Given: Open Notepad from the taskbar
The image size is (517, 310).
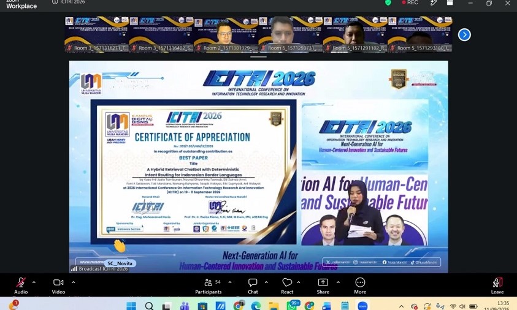Looking at the screenshot, I should tap(345, 306).
